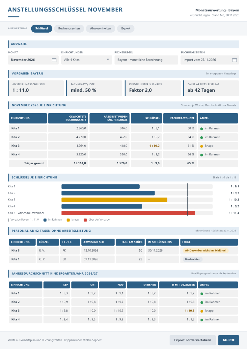Viewport: 247px width, 349px height.
Task: Click the Arbeitsstunden päd. Personal column header
Action: [110, 118]
